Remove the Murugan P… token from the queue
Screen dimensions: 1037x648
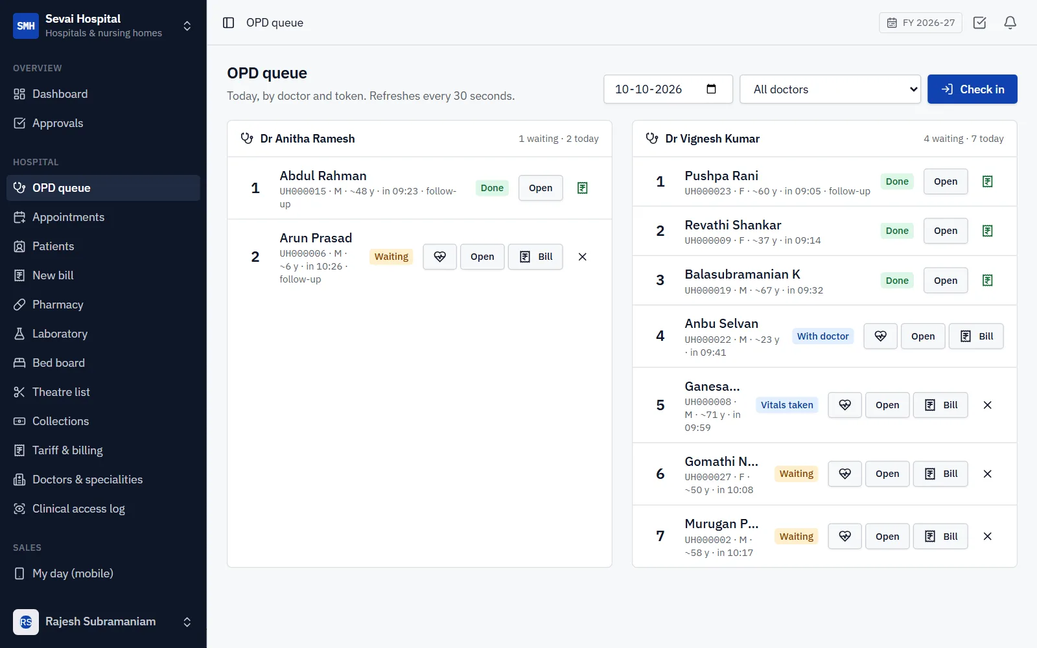(x=987, y=537)
